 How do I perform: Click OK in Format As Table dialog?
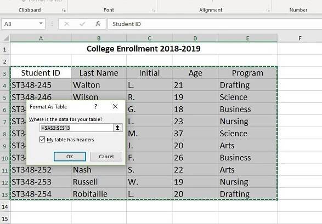70,157
